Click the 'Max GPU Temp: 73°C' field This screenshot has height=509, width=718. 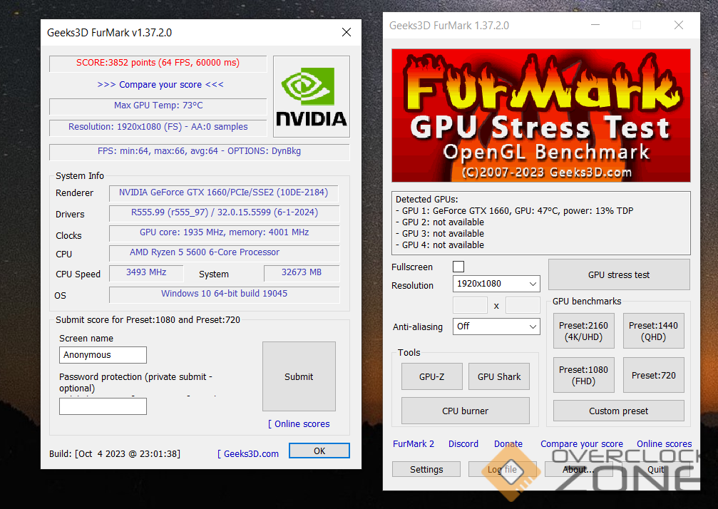158,106
